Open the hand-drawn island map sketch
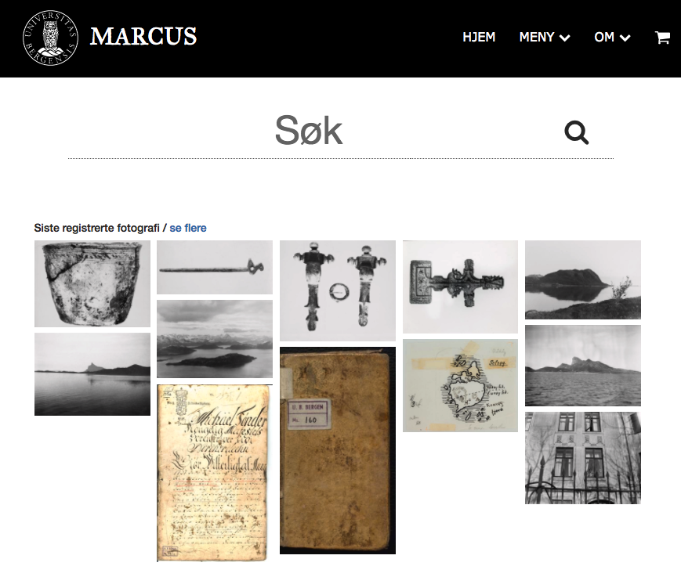Image resolution: width=681 pixels, height=577 pixels. point(460,386)
